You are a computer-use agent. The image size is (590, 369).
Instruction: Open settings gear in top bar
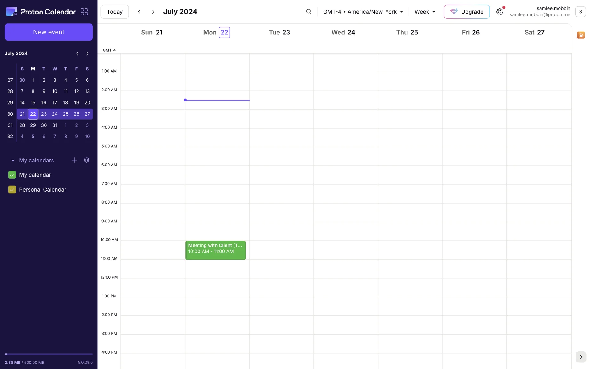coord(499,12)
